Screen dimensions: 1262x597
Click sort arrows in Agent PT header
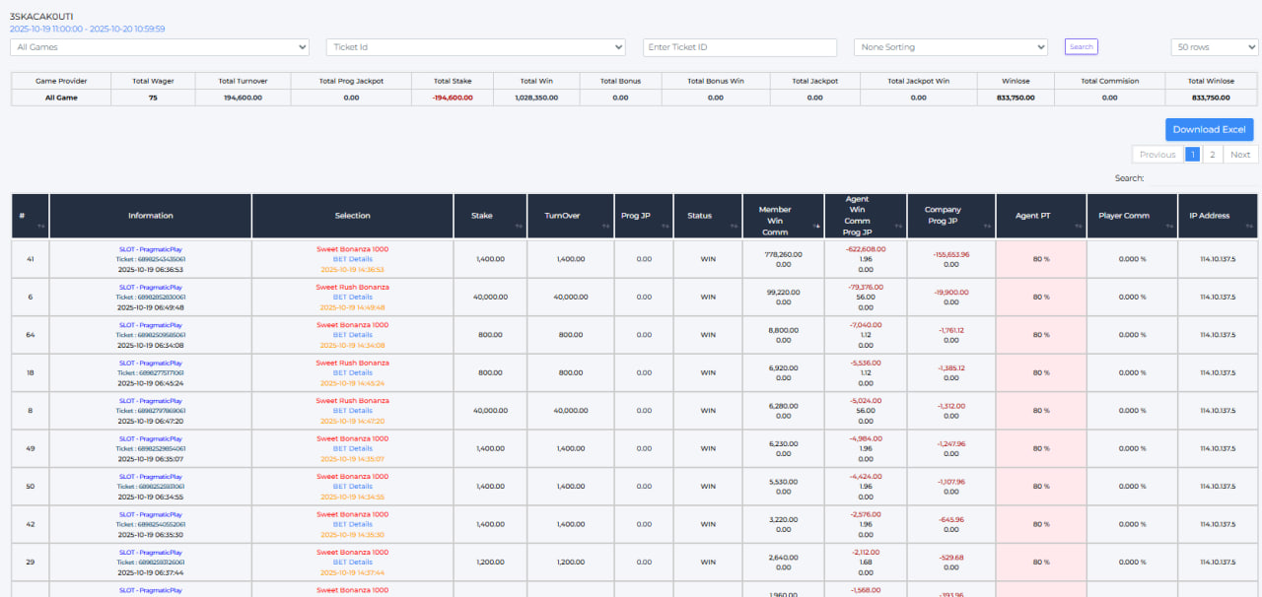click(1078, 227)
